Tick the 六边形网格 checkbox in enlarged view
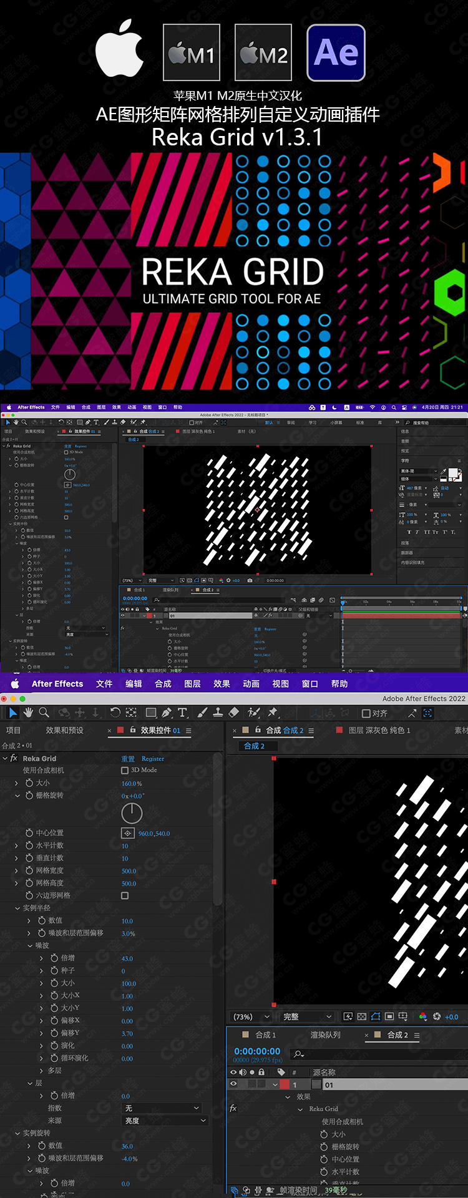468x1198 pixels. [x=125, y=895]
